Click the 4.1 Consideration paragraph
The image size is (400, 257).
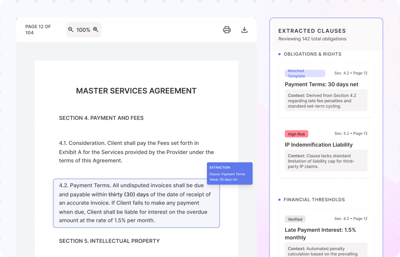pos(137,152)
